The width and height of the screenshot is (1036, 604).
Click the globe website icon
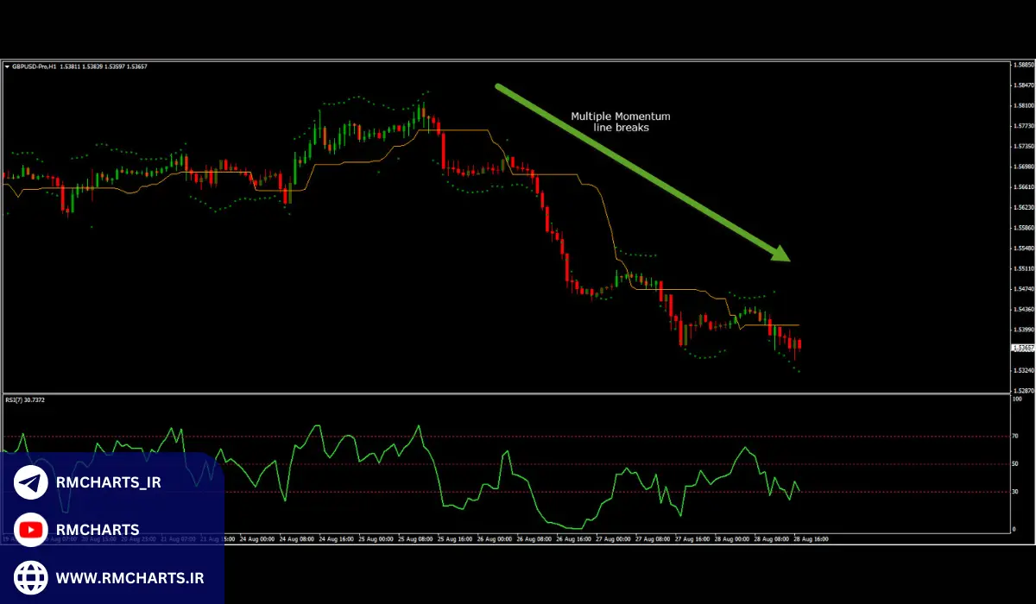(x=31, y=577)
